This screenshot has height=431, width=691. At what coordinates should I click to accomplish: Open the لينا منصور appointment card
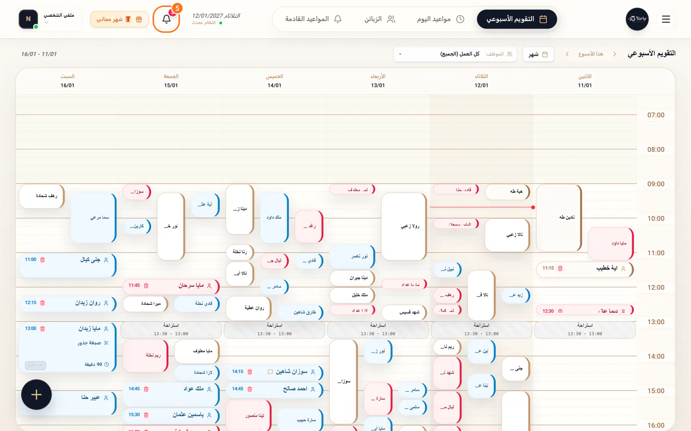[x=248, y=415]
